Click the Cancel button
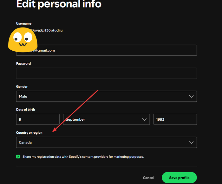 point(148,178)
